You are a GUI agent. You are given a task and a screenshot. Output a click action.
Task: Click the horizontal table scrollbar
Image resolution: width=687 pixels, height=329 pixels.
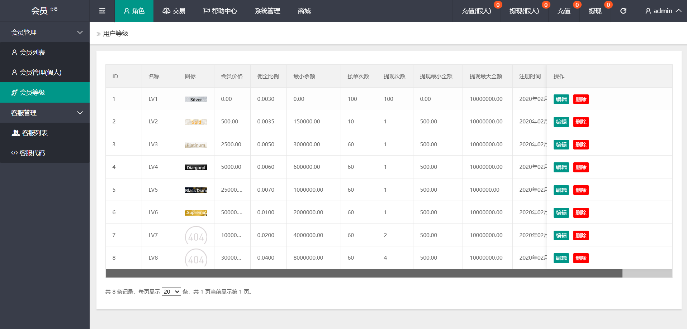[x=364, y=274]
